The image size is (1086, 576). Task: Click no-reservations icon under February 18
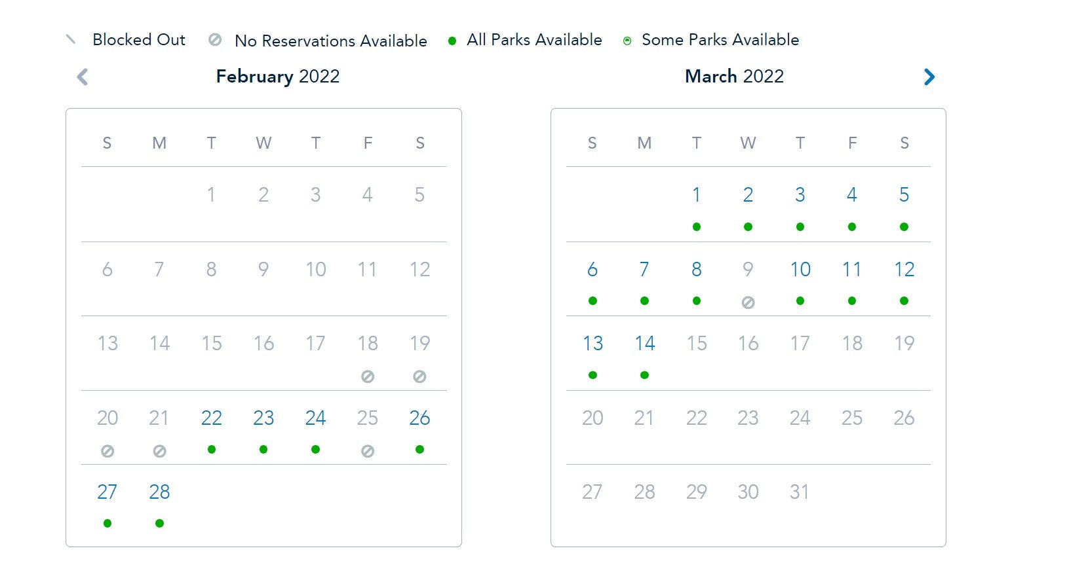[x=368, y=376]
